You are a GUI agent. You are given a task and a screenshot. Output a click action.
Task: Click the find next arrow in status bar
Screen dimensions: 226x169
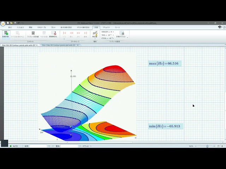(x=53, y=146)
